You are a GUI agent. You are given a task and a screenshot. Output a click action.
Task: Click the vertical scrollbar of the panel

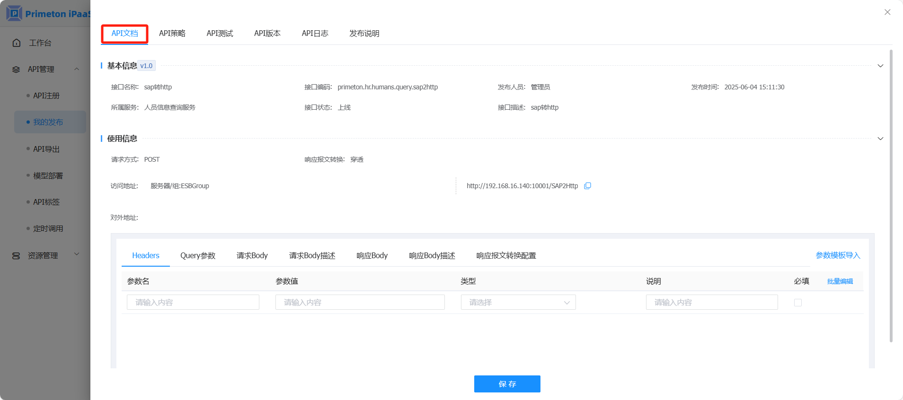[891, 189]
